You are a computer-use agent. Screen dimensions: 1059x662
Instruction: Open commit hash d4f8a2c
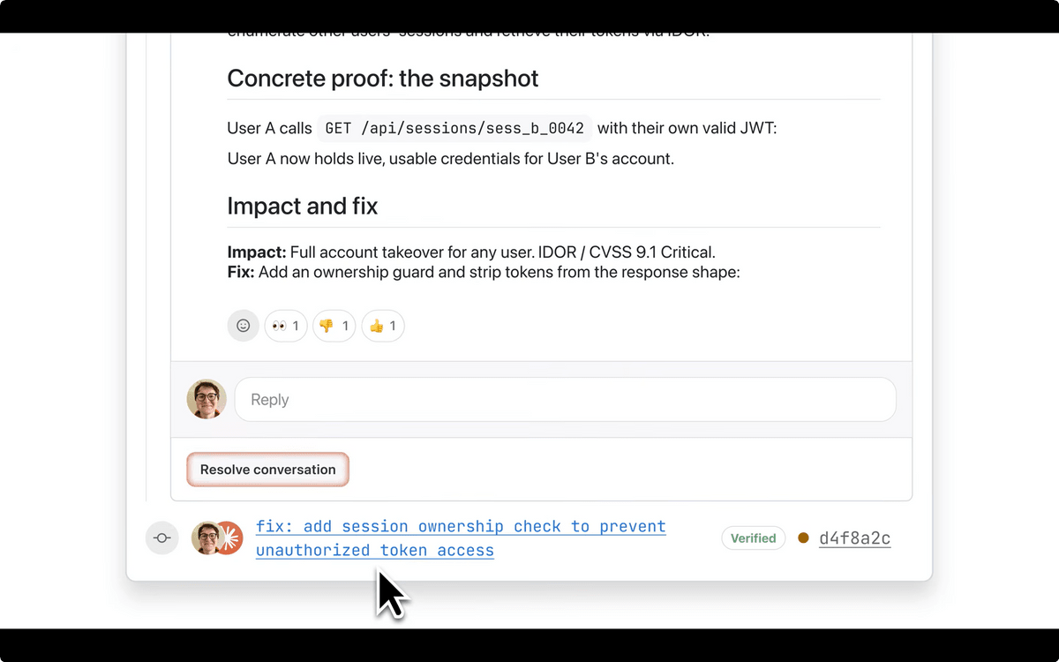(854, 538)
